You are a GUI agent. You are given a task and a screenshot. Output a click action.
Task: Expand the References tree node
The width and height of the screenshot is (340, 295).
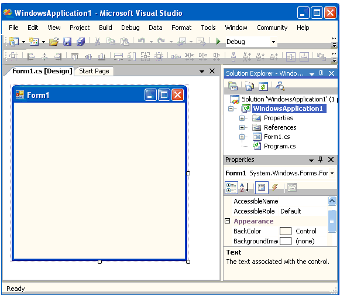pyautogui.click(x=242, y=127)
